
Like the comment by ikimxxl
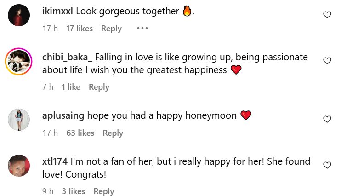(x=327, y=15)
